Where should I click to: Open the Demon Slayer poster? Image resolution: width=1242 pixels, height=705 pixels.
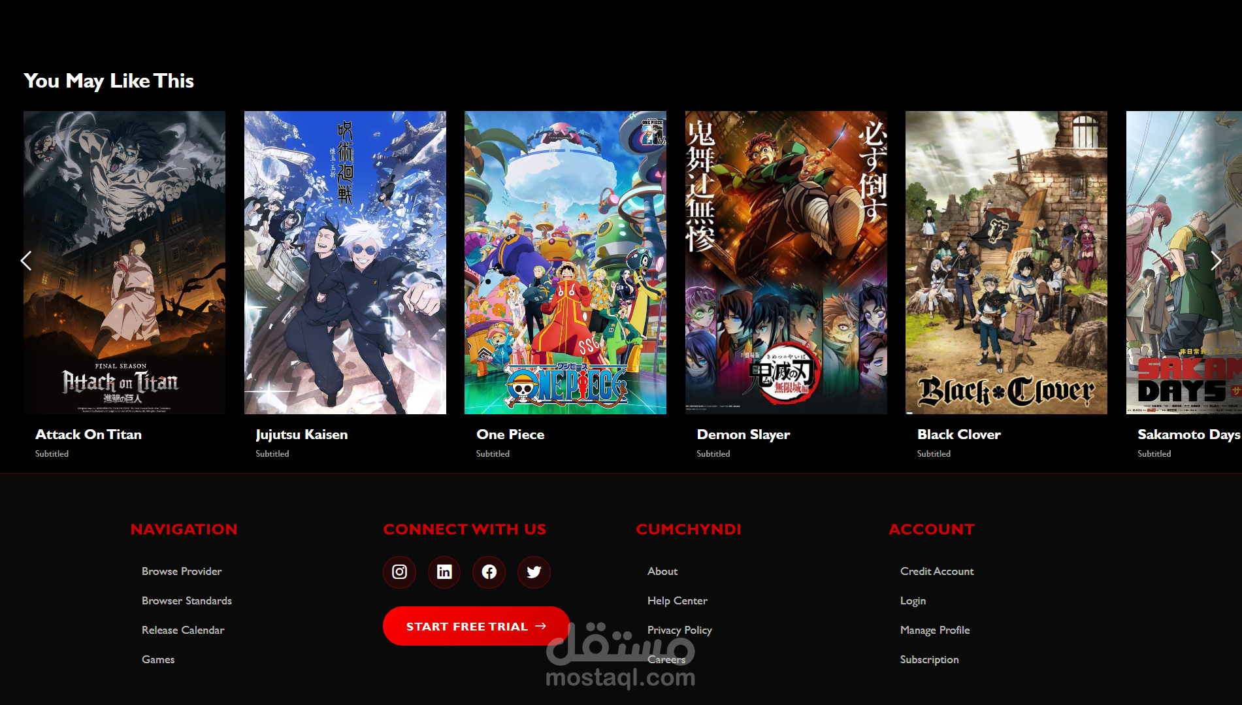coord(786,263)
